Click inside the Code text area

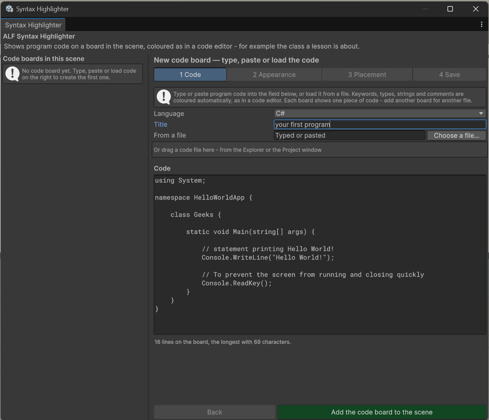[320, 255]
